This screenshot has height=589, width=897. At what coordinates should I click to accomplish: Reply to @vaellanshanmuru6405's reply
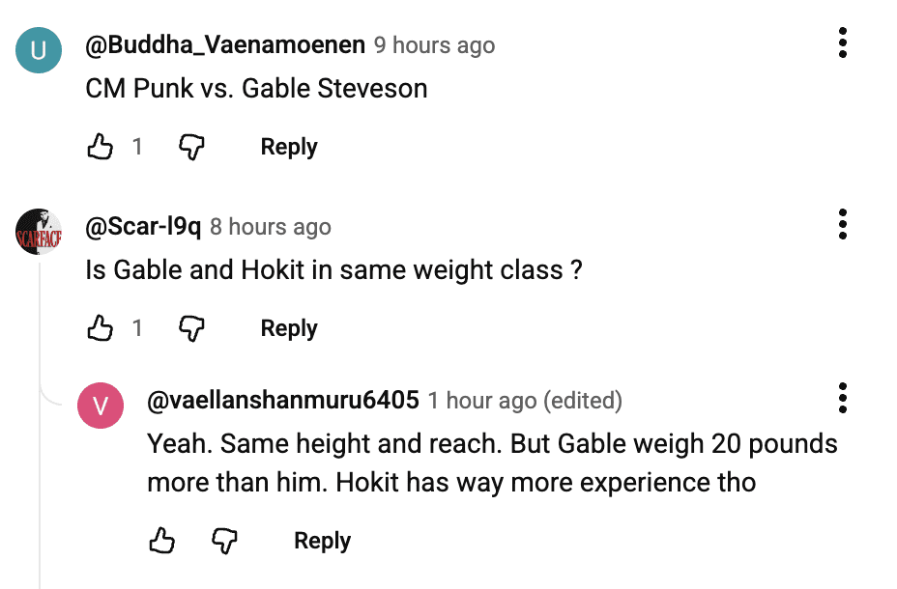(x=322, y=541)
